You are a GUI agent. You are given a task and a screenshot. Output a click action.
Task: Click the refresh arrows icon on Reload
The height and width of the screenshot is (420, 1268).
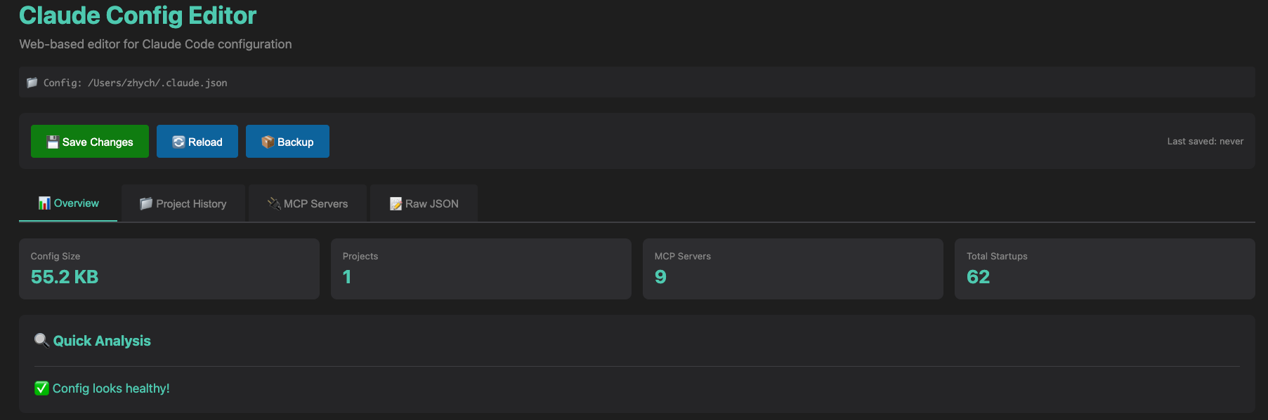point(178,142)
